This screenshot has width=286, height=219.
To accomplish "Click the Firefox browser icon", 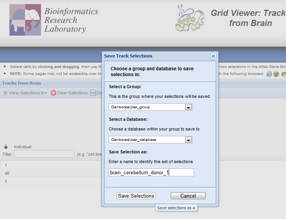I will click(x=276, y=74).
